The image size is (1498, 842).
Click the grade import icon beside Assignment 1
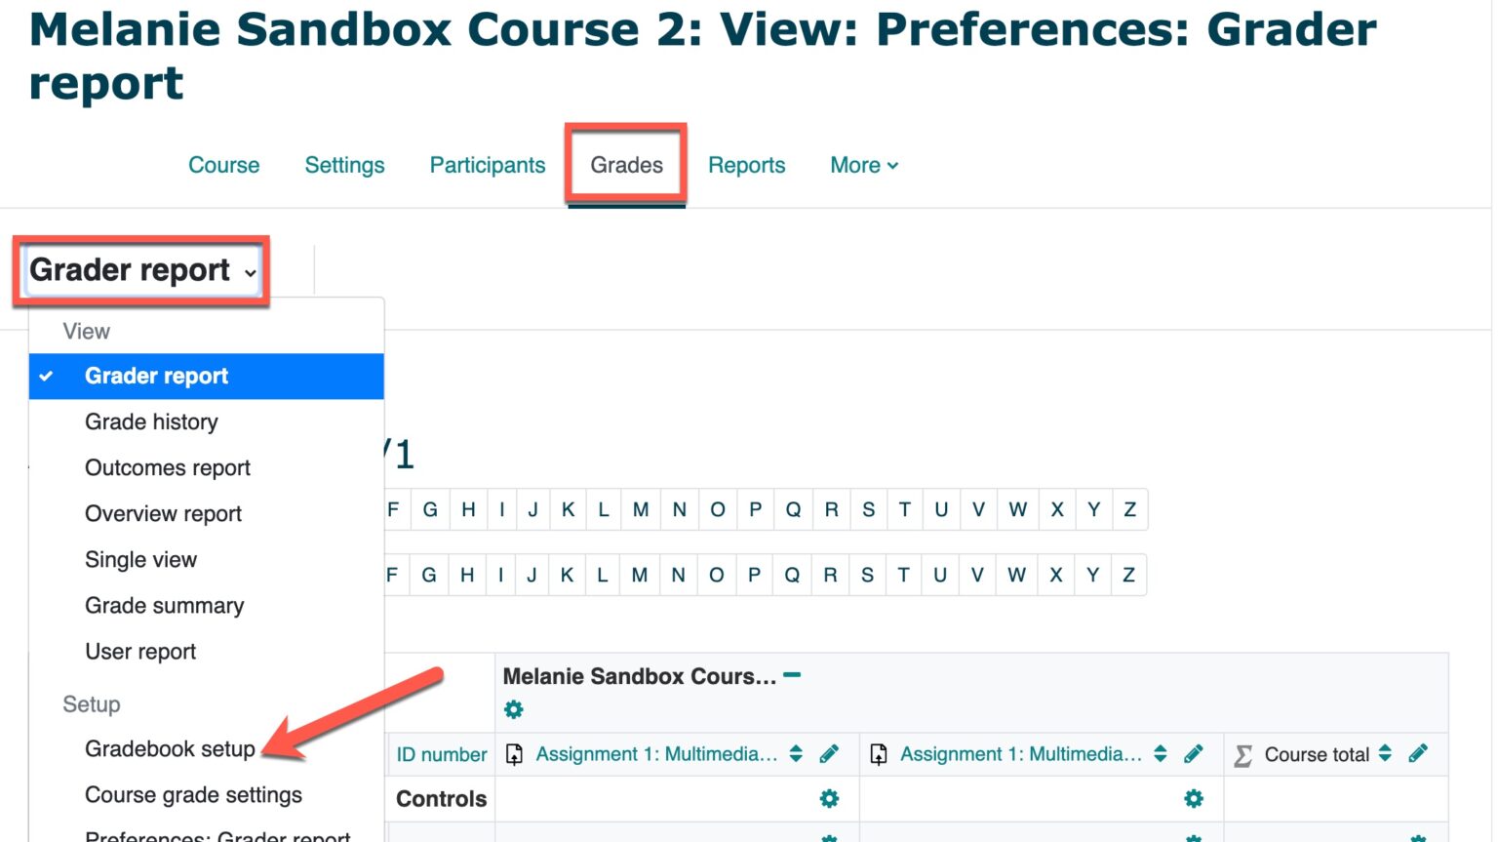[514, 753]
